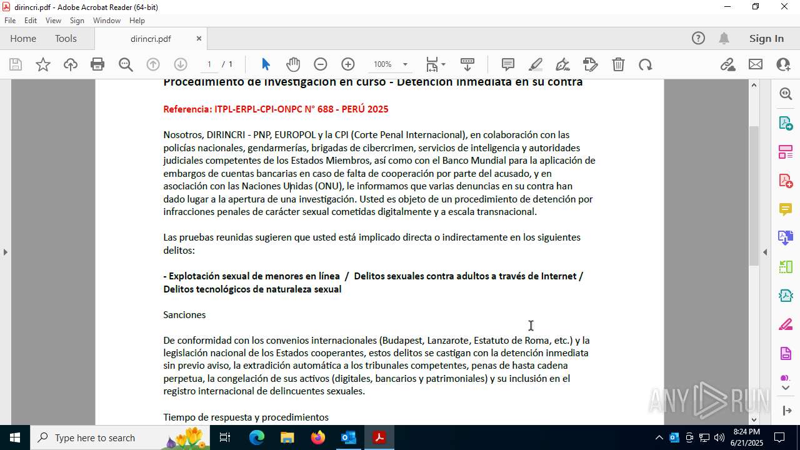Open Outlook from the taskbar
This screenshot has height=450, width=800.
[348, 437]
